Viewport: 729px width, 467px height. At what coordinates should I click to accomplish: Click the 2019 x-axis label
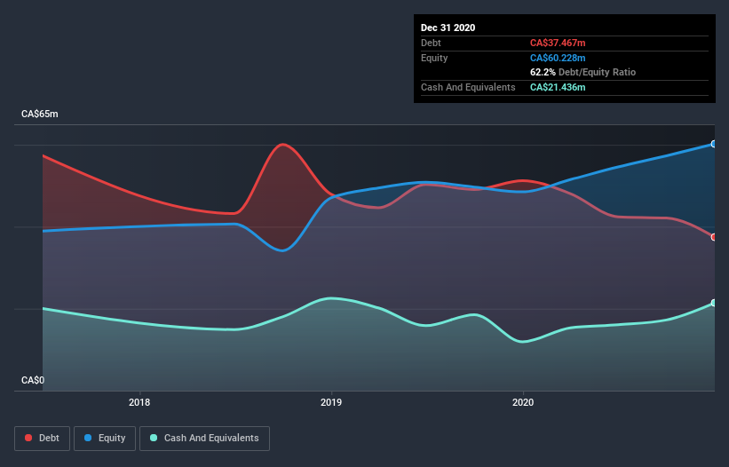331,402
